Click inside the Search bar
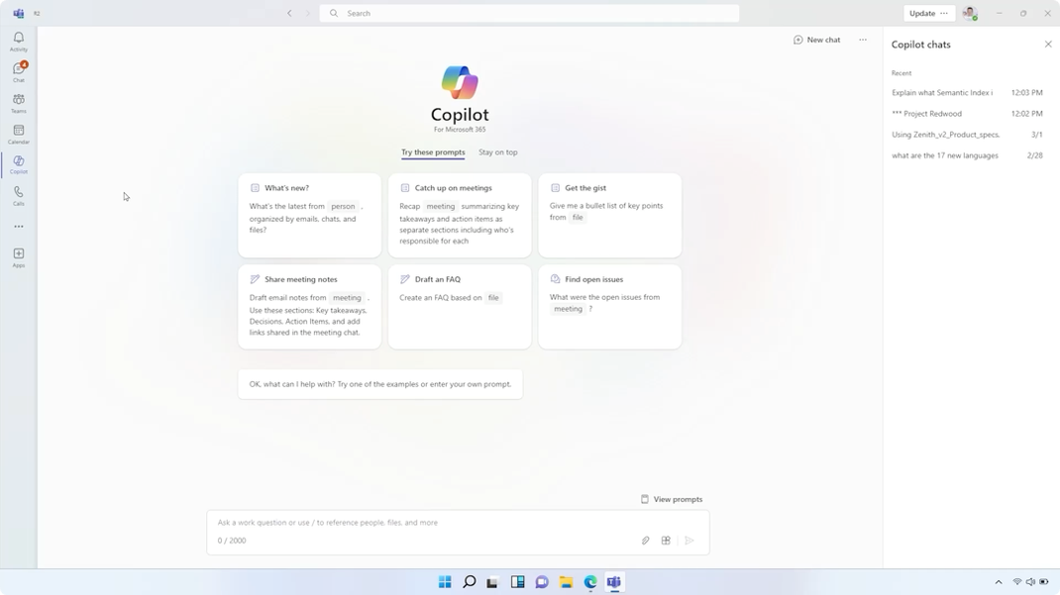 click(x=529, y=13)
